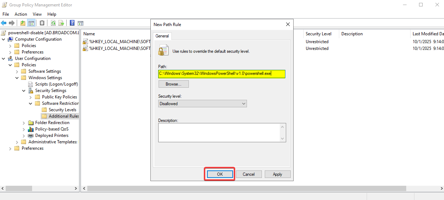Expand the Administrative Templates node
The image size is (444, 200).
[17, 142]
